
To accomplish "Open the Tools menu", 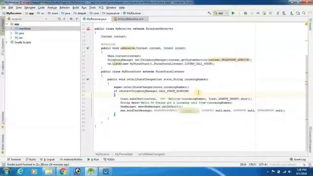I will click(92, 8).
